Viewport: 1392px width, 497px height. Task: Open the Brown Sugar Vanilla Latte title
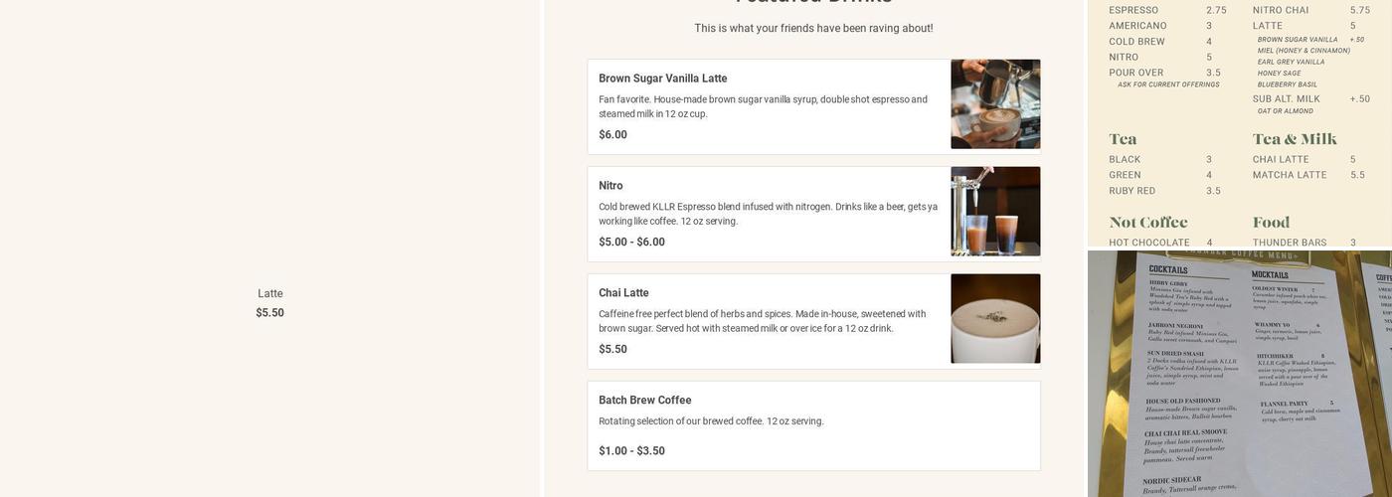coord(662,79)
